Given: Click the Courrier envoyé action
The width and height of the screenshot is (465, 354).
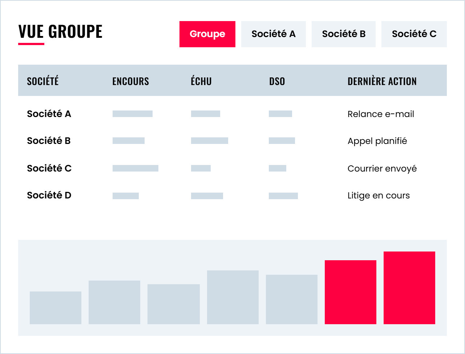Looking at the screenshot, I should coord(382,169).
